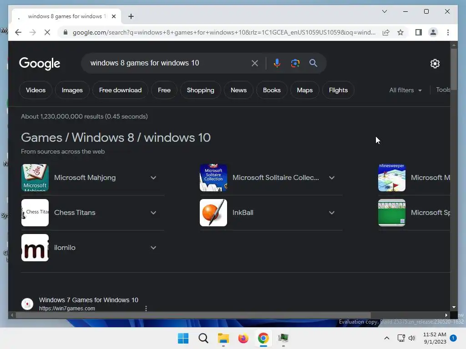Click Chrome icon in the taskbar
466x349 pixels.
coord(263,338)
